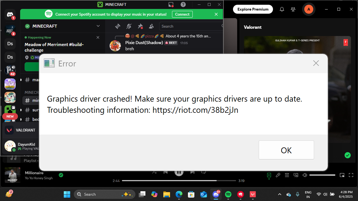This screenshot has height=201, width=358.
Task: Switch to Valorant on the taskbar
Action: tap(253, 194)
